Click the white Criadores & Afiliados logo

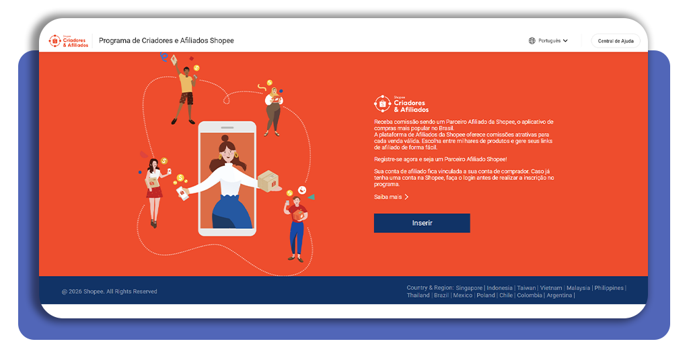click(x=401, y=104)
